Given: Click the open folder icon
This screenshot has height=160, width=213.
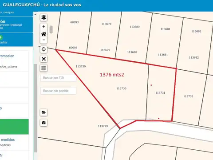Looking at the screenshot, I should [x=43, y=112].
